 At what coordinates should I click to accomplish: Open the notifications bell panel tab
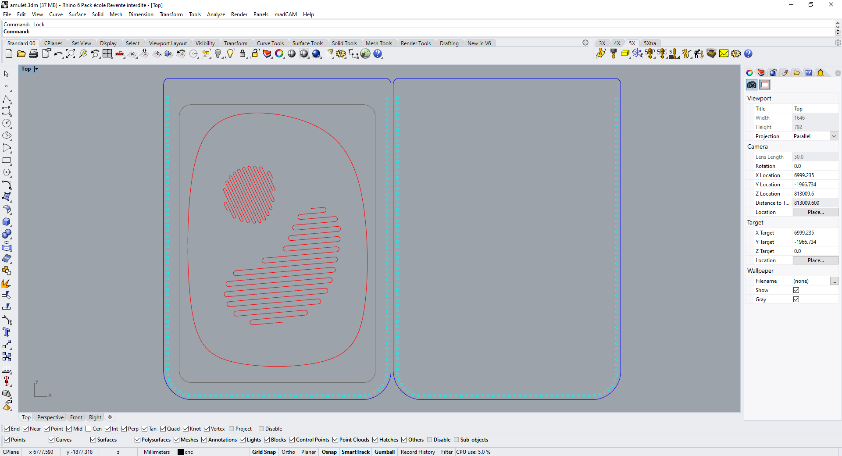pos(821,73)
